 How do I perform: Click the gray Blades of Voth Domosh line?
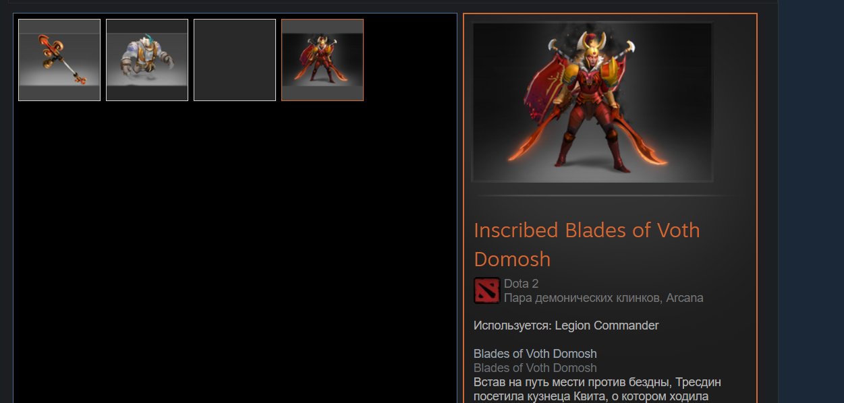[x=535, y=368]
